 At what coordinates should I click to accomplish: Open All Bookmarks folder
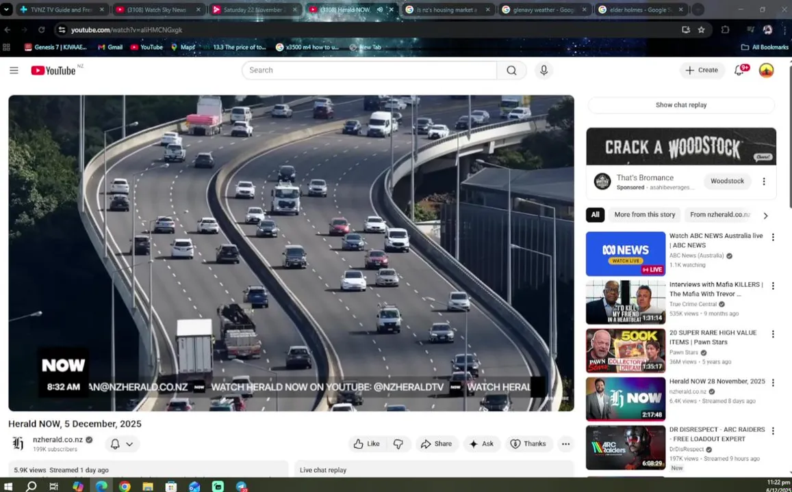764,47
